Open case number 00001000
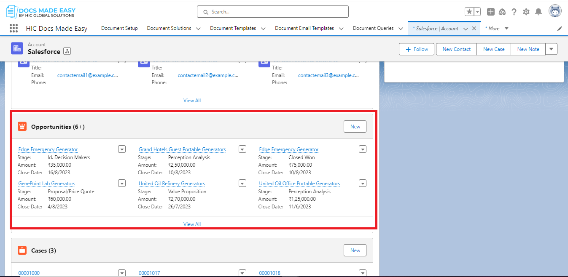 29,273
